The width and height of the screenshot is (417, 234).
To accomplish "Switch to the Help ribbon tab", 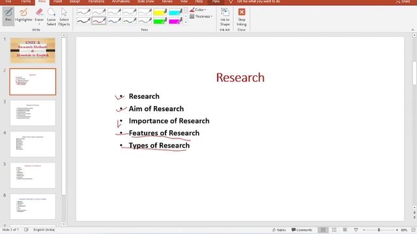I will pyautogui.click(x=199, y=1).
